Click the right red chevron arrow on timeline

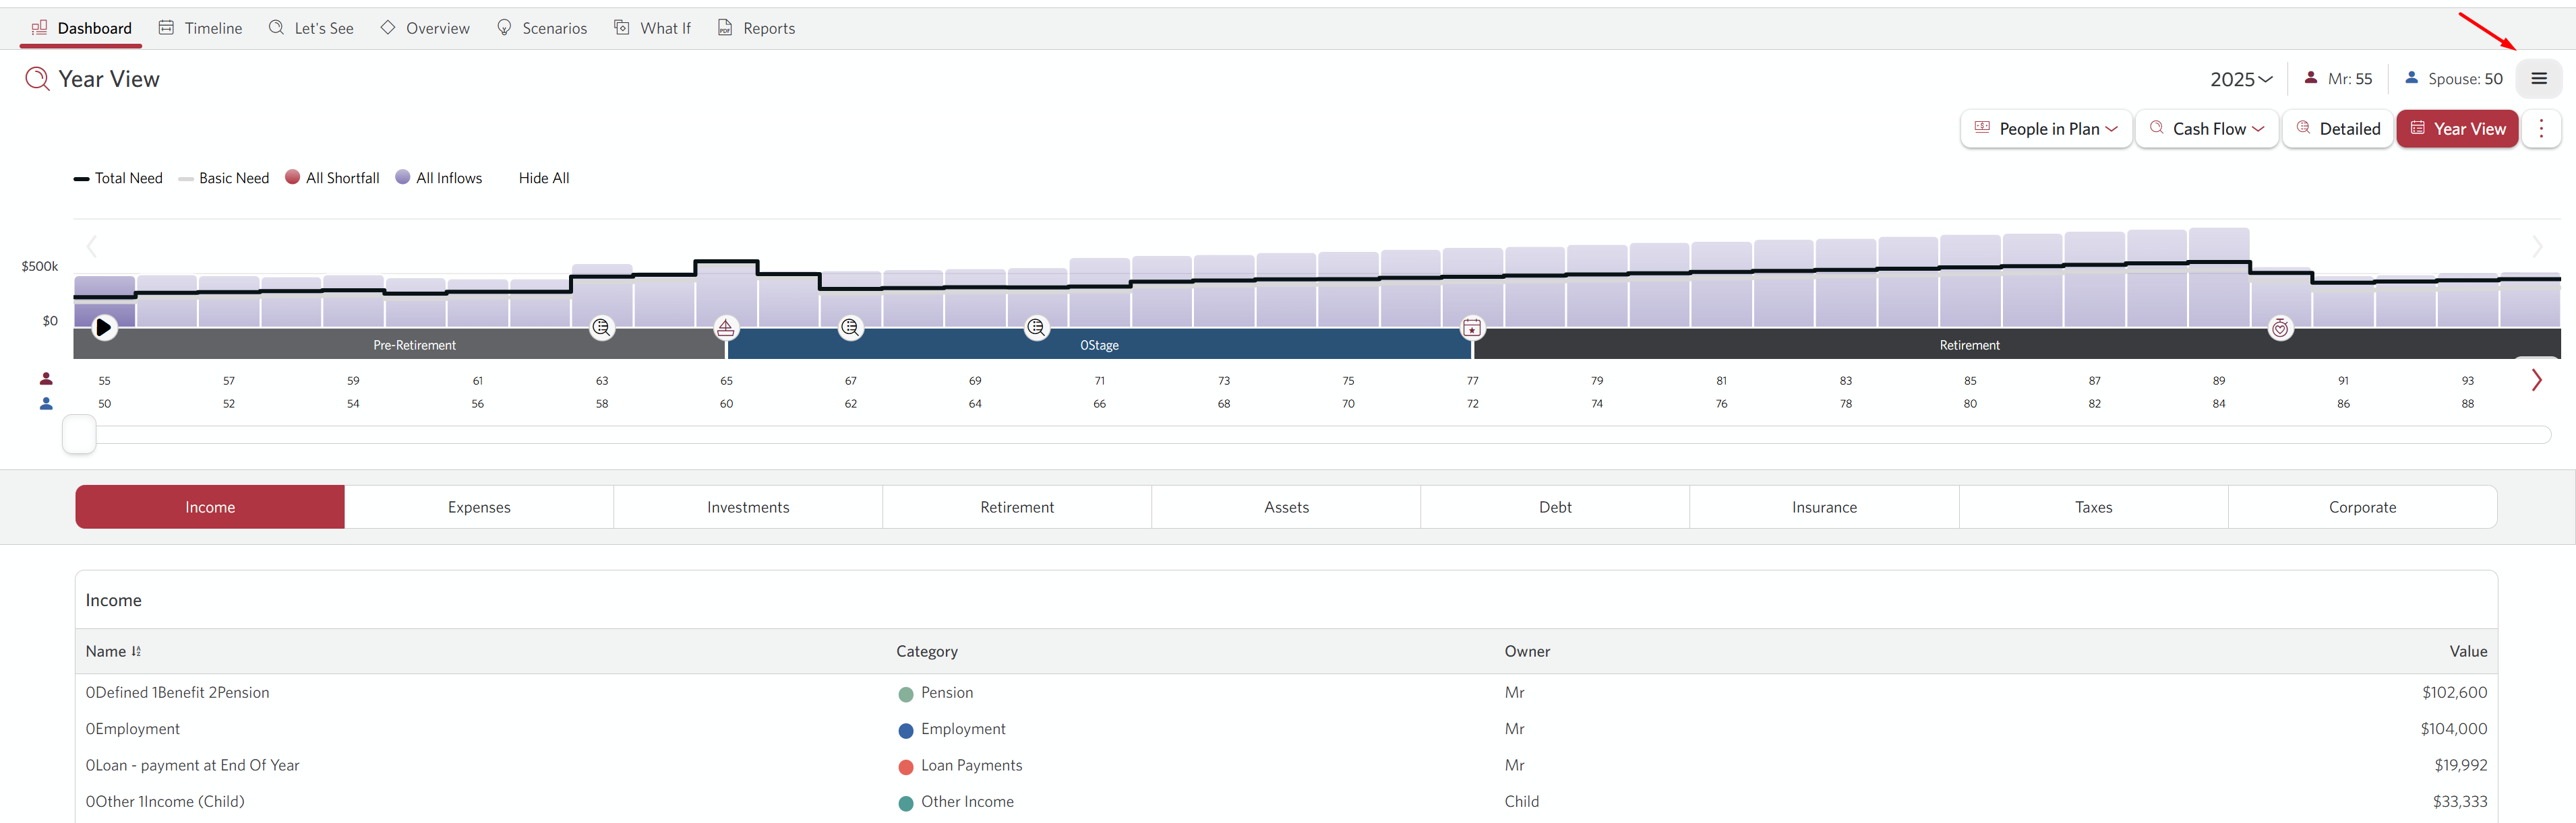tap(2536, 381)
